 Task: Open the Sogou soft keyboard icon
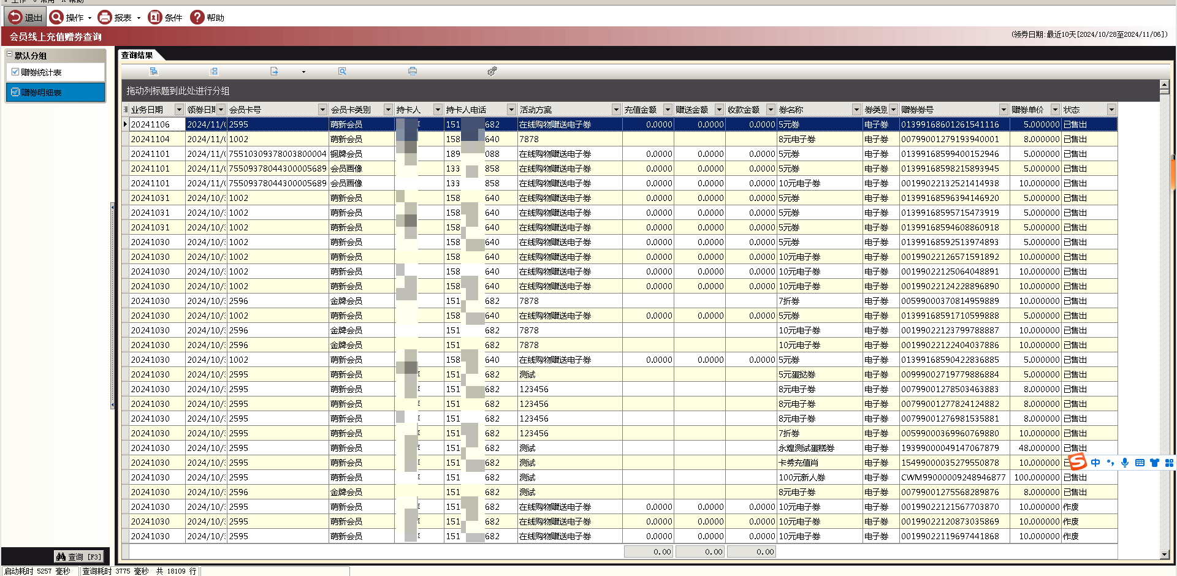coord(1140,463)
